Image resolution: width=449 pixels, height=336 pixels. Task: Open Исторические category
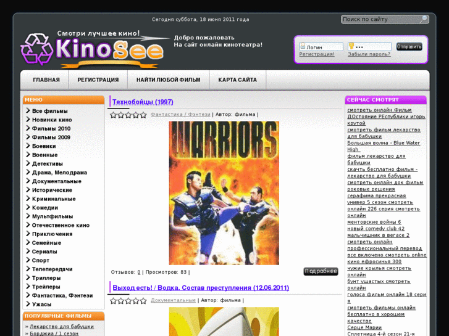click(x=52, y=190)
